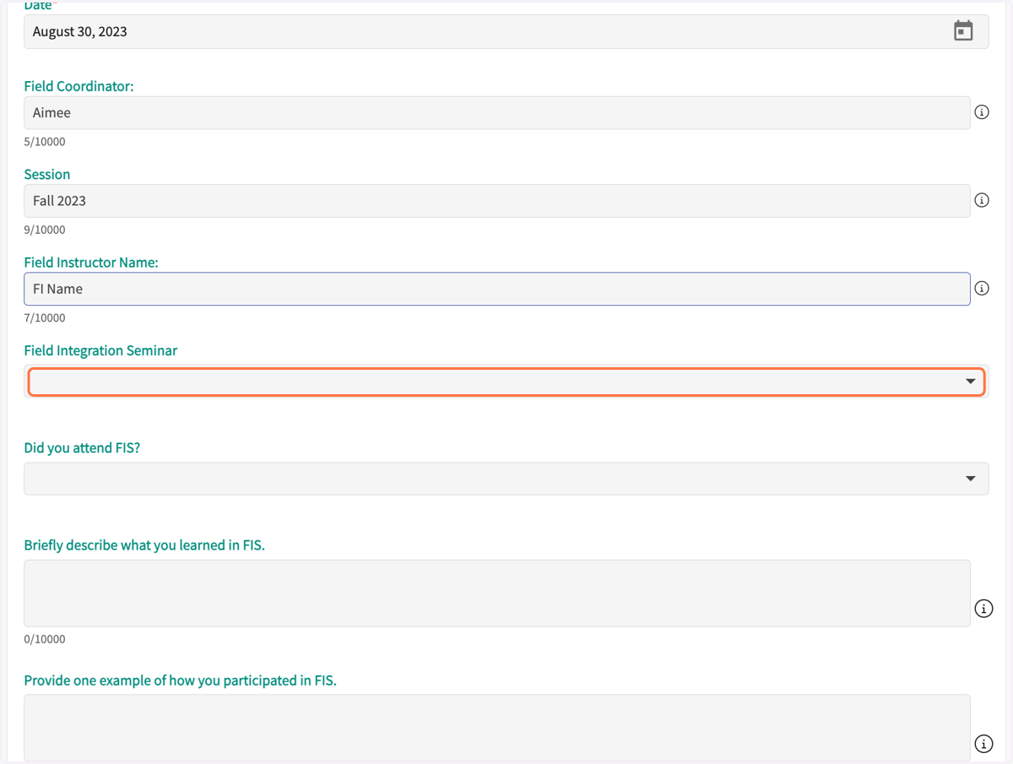Click the 9/10000 character counter
1013x764 pixels.
tap(45, 230)
